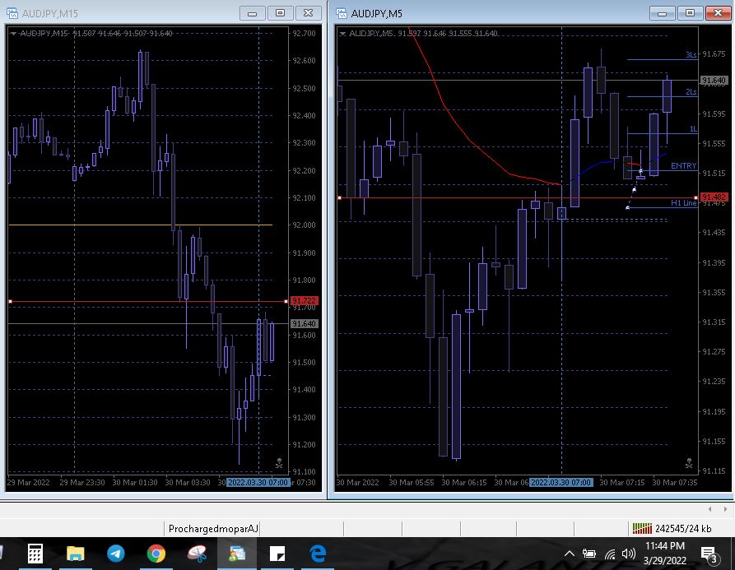Click 92.600 on the M15 price scale
The width and height of the screenshot is (735, 570).
point(305,60)
